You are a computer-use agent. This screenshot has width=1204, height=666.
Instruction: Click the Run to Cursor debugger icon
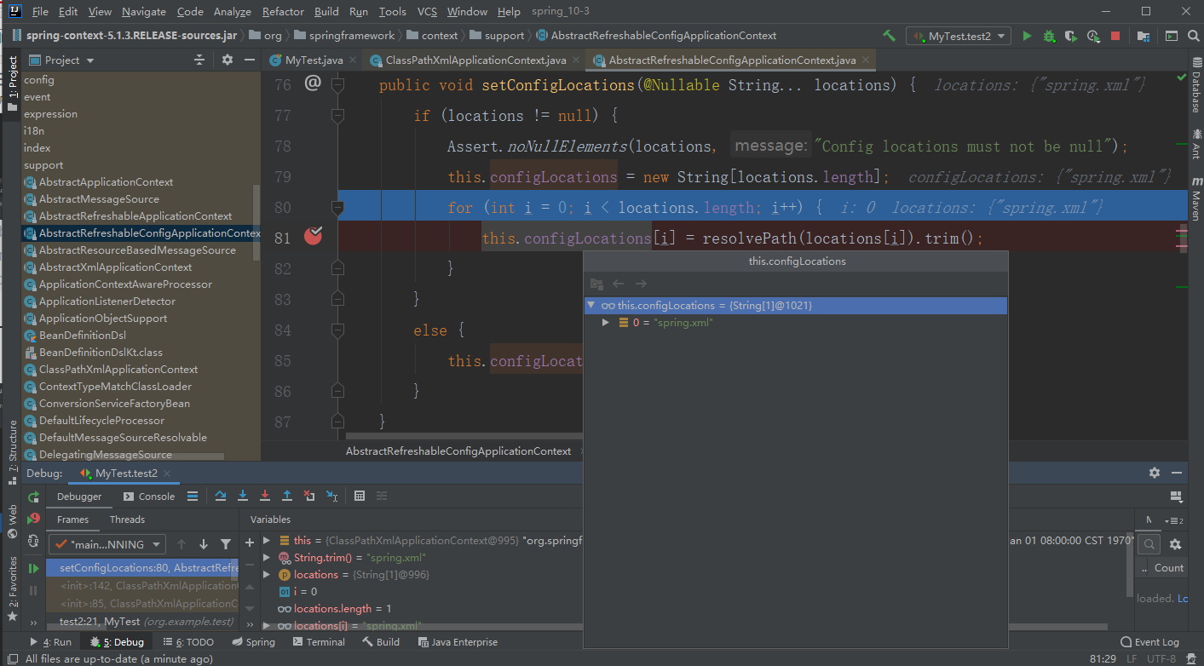coord(331,496)
